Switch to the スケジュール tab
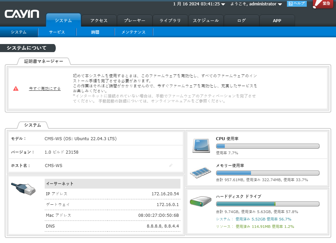Viewport: 336px width, 243px height. (x=206, y=21)
